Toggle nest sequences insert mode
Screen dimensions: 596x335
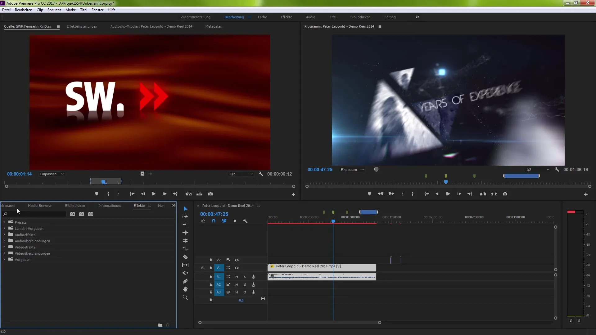(x=203, y=221)
